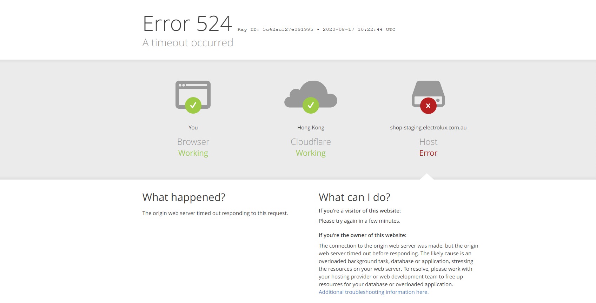The width and height of the screenshot is (596, 303).
Task: Click the Ray ID 5c42acf27e091995 text
Action: [275, 29]
